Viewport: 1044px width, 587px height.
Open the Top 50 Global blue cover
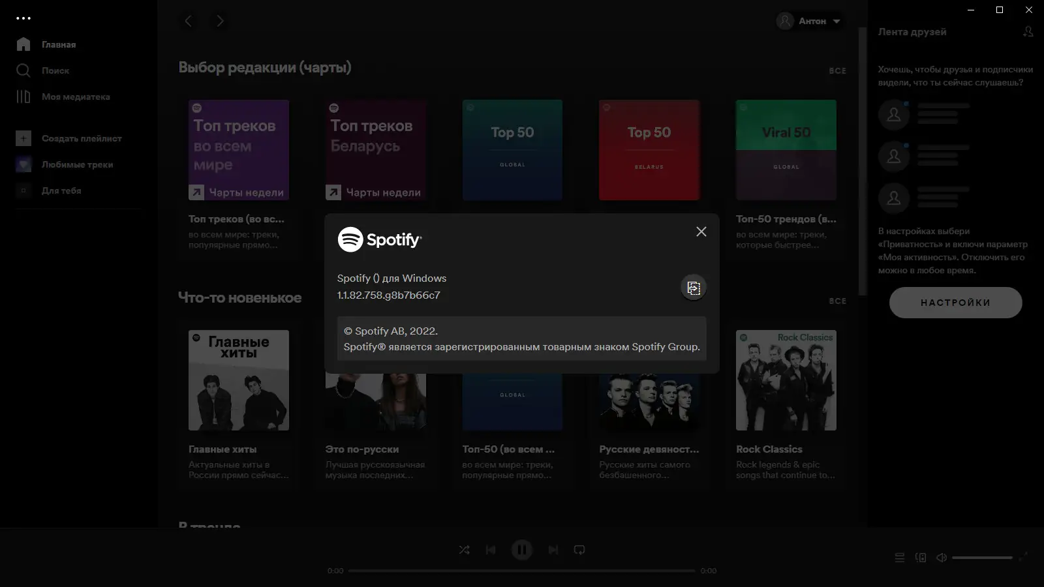coord(512,150)
